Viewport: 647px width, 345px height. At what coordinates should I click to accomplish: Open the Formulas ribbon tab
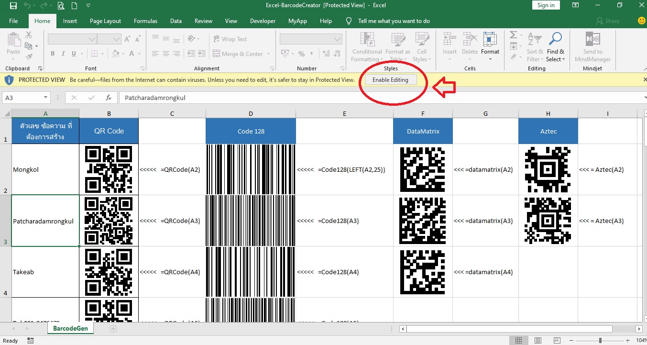(x=145, y=21)
